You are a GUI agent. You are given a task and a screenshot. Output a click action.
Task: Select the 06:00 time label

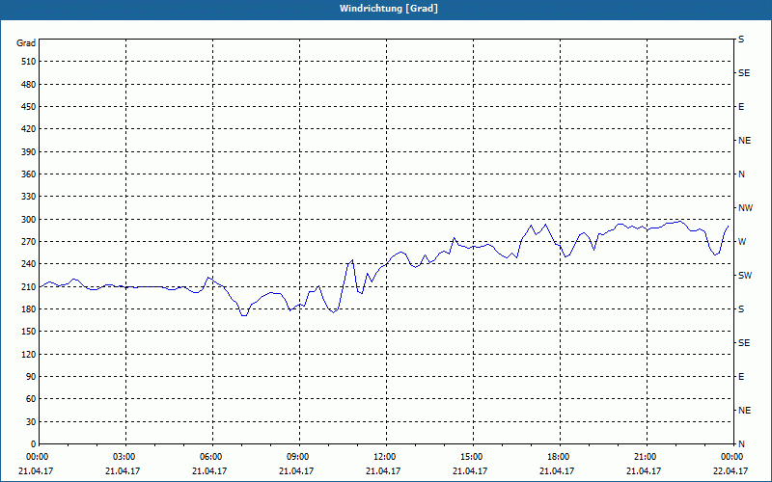point(212,457)
